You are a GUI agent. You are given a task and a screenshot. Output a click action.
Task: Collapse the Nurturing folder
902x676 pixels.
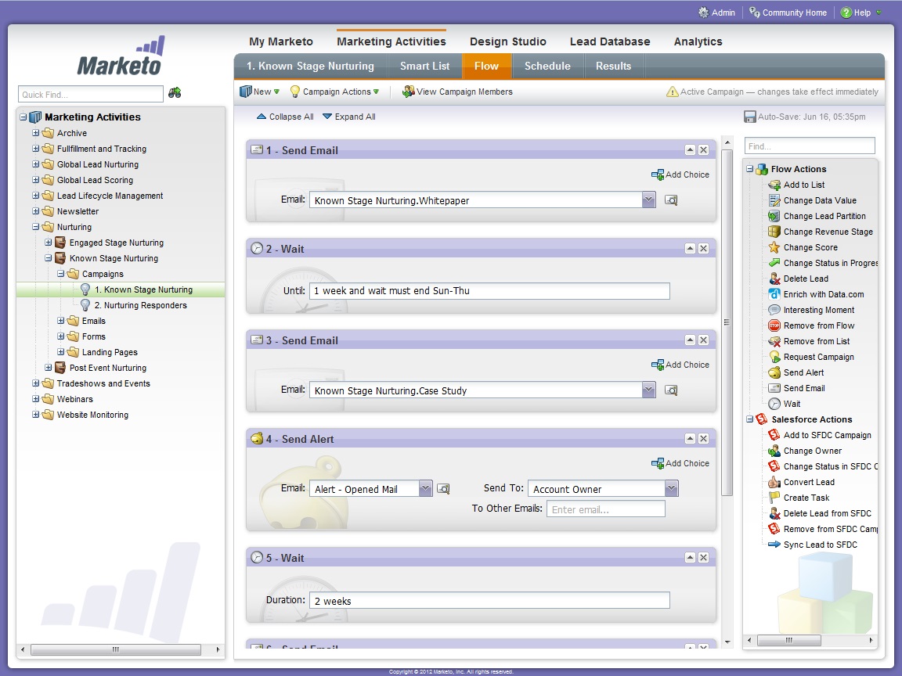pyautogui.click(x=36, y=226)
